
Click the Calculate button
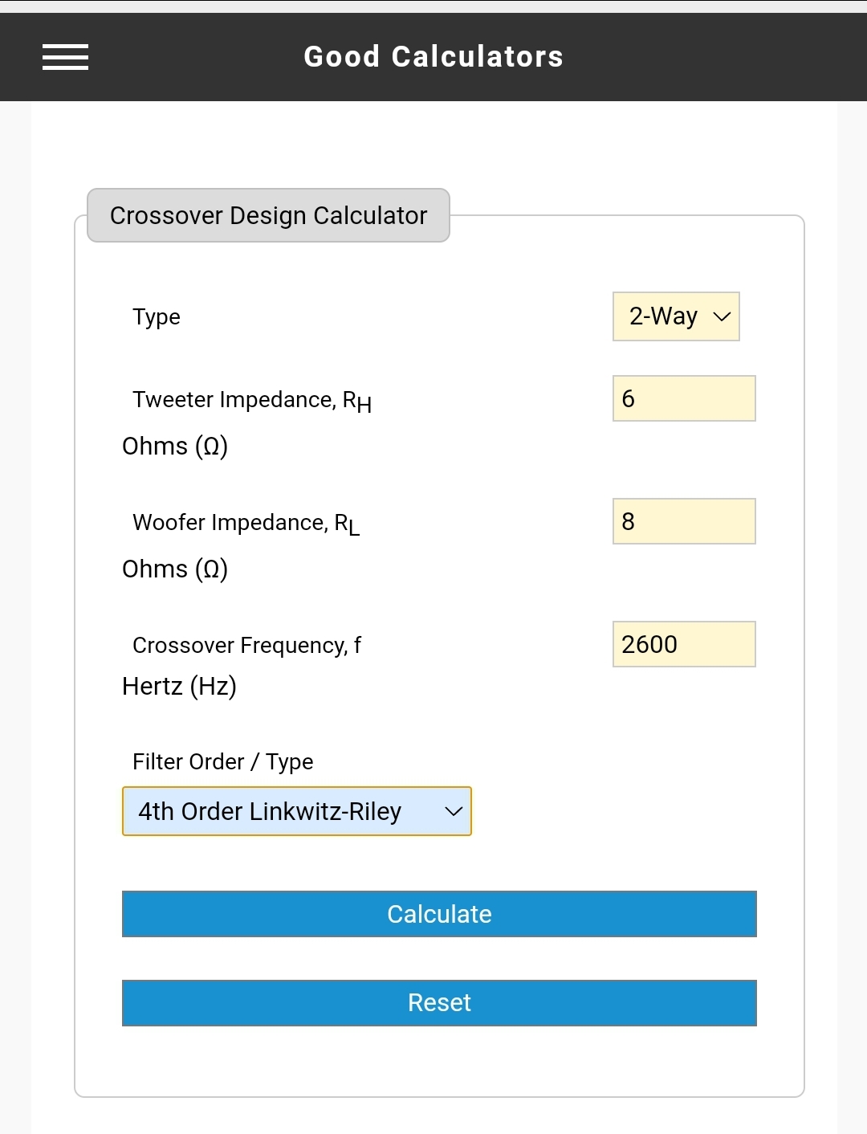[x=439, y=914]
